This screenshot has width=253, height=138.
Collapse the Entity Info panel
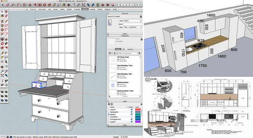(108, 13)
